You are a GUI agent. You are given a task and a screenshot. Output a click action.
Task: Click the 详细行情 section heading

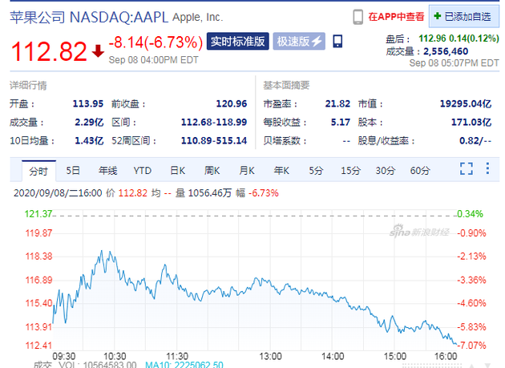[28, 86]
